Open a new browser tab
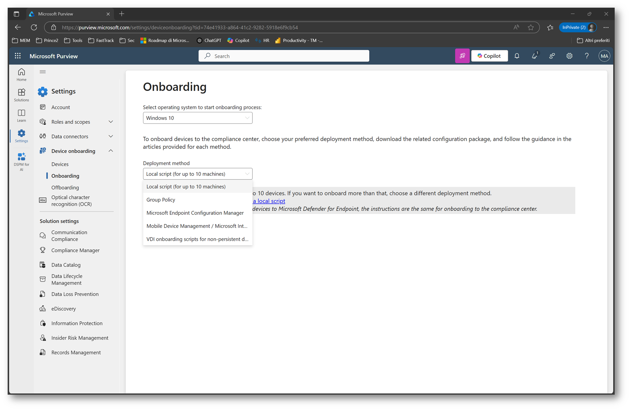 tap(121, 14)
